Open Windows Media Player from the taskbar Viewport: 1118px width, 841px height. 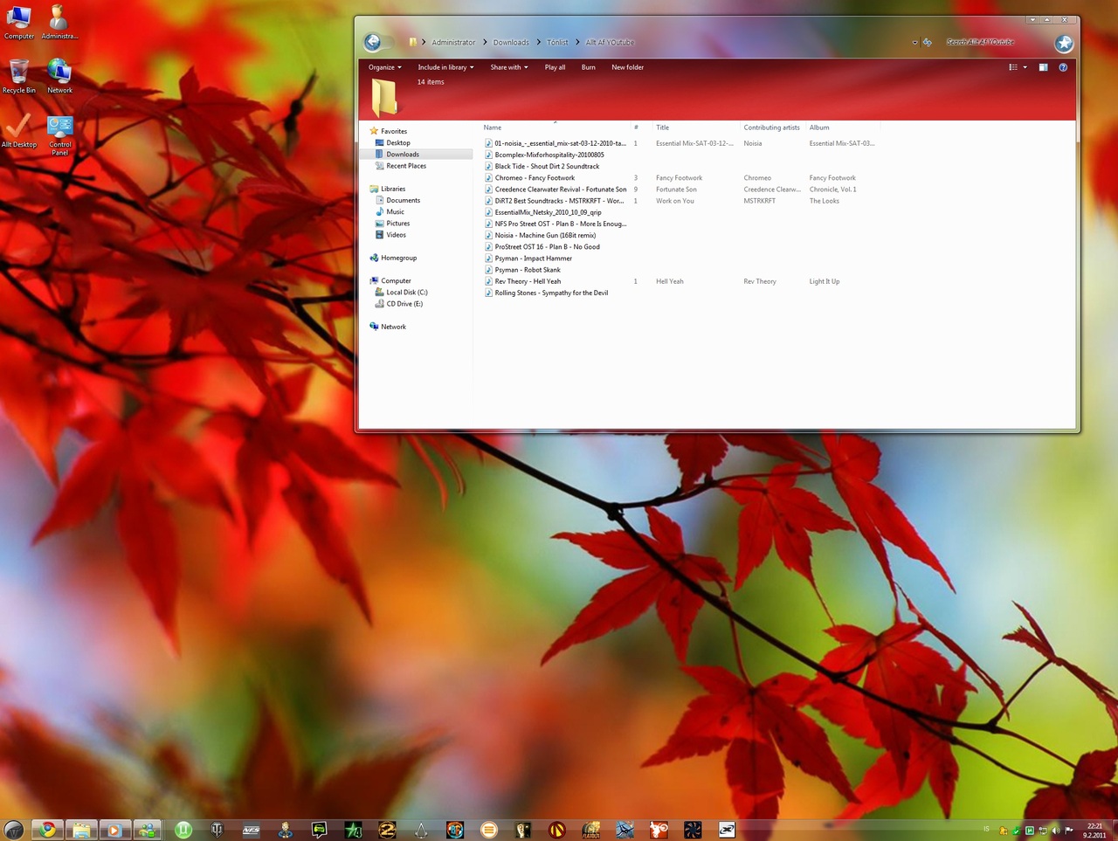(x=114, y=830)
